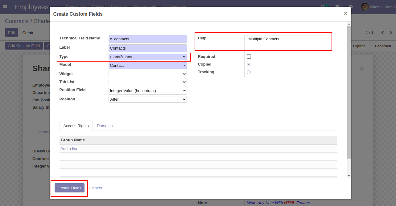Select the Cancelled status stage

(383, 46)
